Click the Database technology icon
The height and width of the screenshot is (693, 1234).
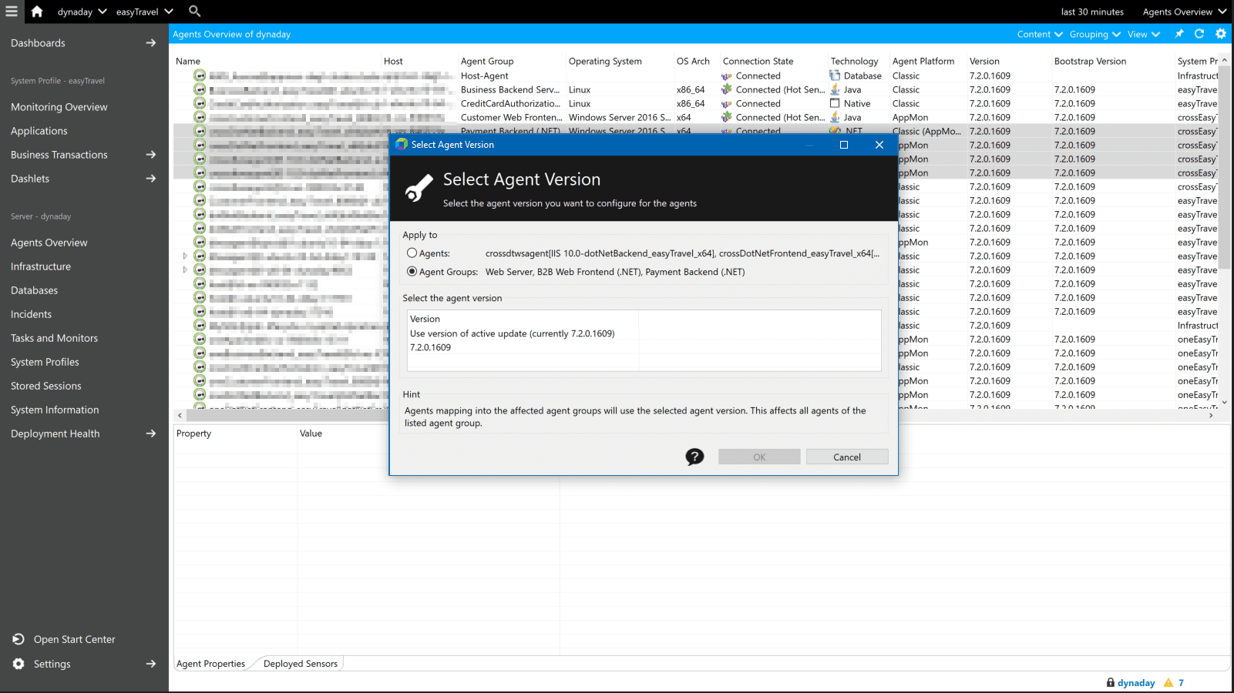coord(835,75)
